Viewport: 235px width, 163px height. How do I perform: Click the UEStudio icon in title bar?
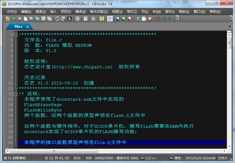[4, 4]
